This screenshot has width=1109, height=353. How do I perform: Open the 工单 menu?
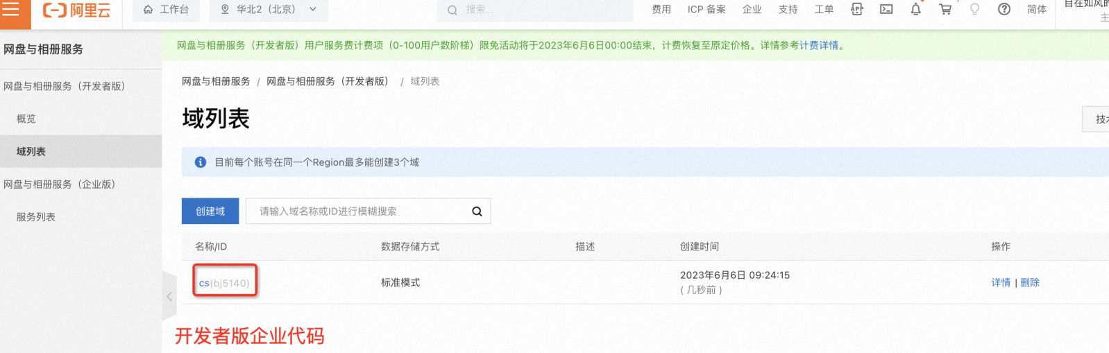click(x=824, y=10)
